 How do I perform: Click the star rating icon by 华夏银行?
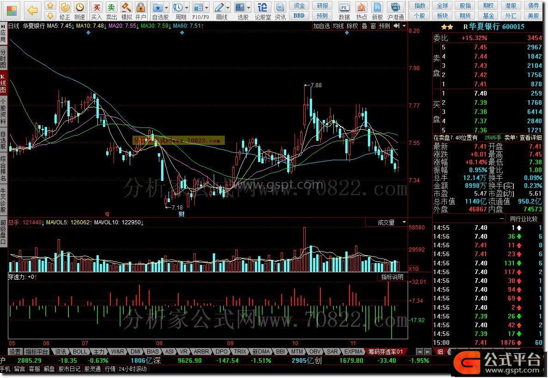(x=447, y=27)
